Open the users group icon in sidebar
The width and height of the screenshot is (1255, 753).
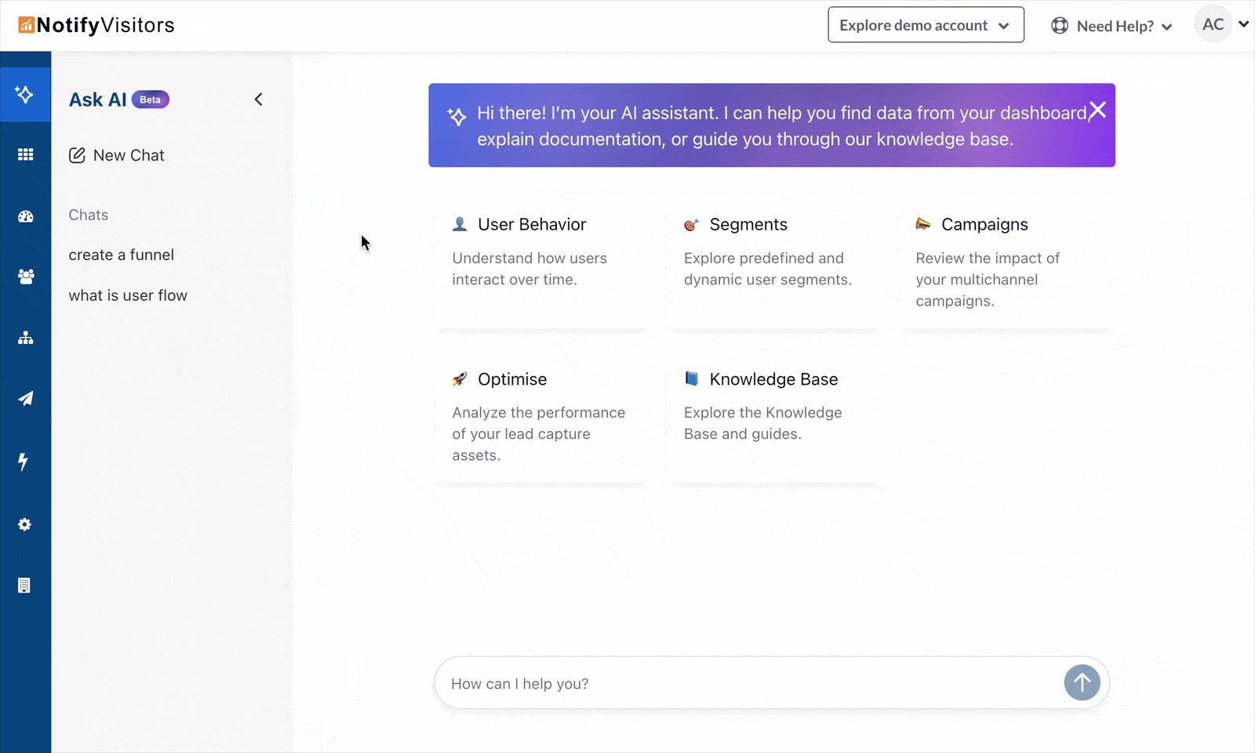(x=25, y=277)
